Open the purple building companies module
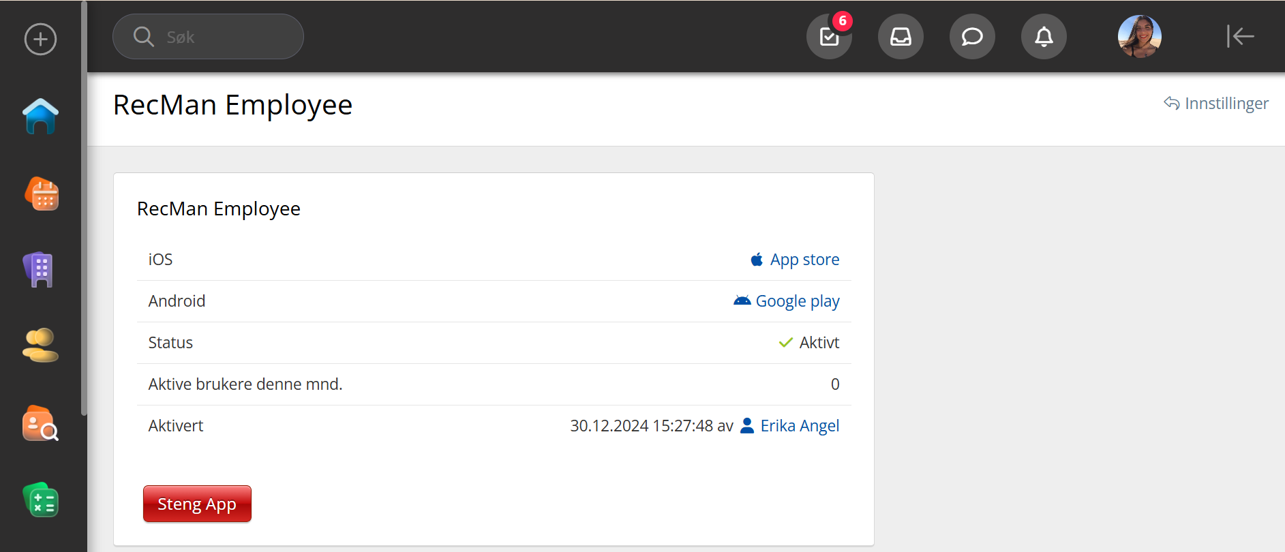This screenshot has height=552, width=1285. click(40, 270)
